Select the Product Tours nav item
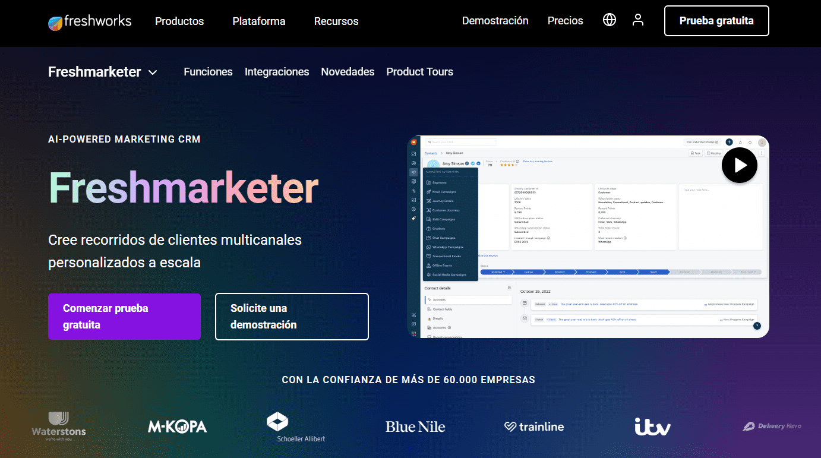The width and height of the screenshot is (821, 458). (420, 71)
